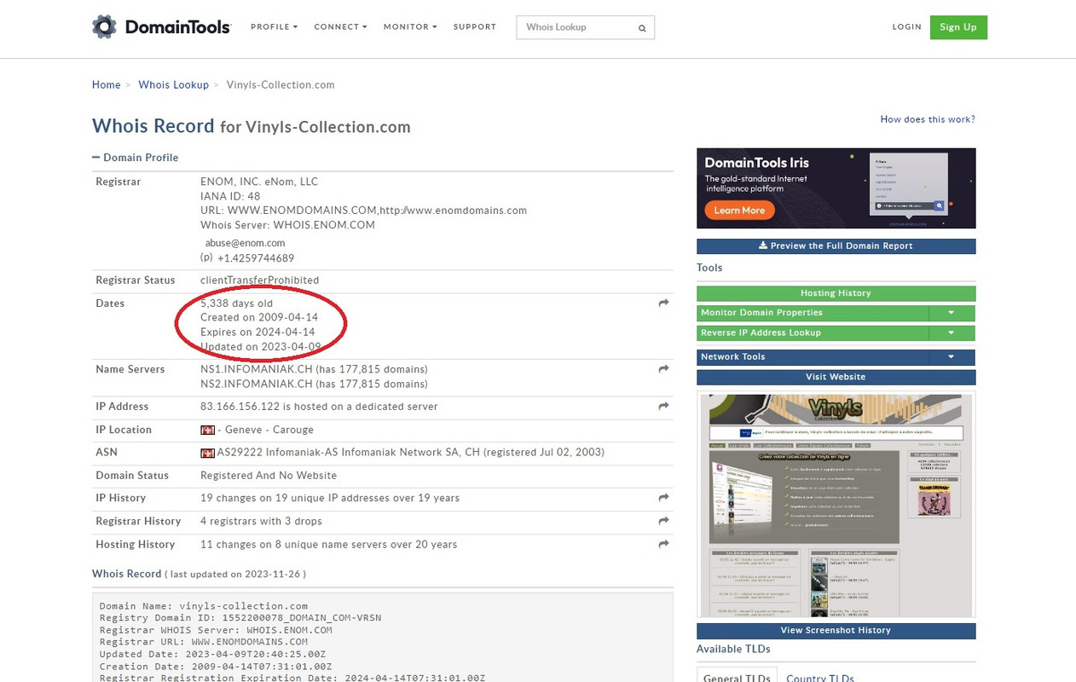The width and height of the screenshot is (1076, 682).
Task: Click Swiss flag in IP Location row
Action: tap(207, 431)
